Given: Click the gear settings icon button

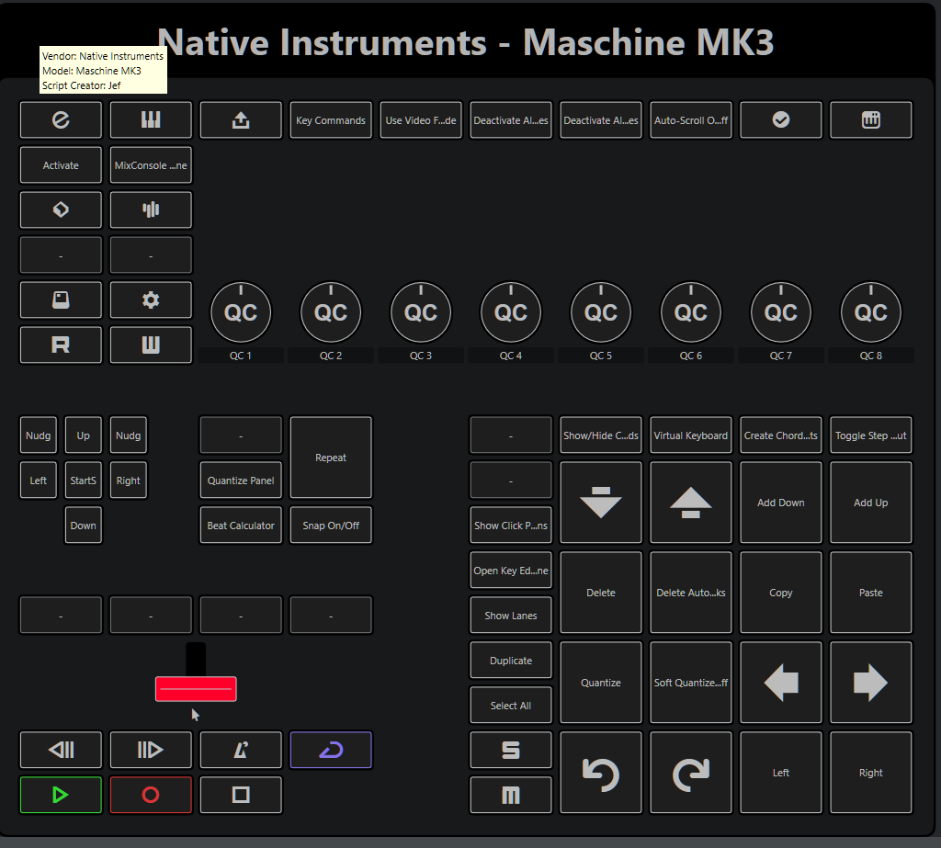Looking at the screenshot, I should click(151, 300).
